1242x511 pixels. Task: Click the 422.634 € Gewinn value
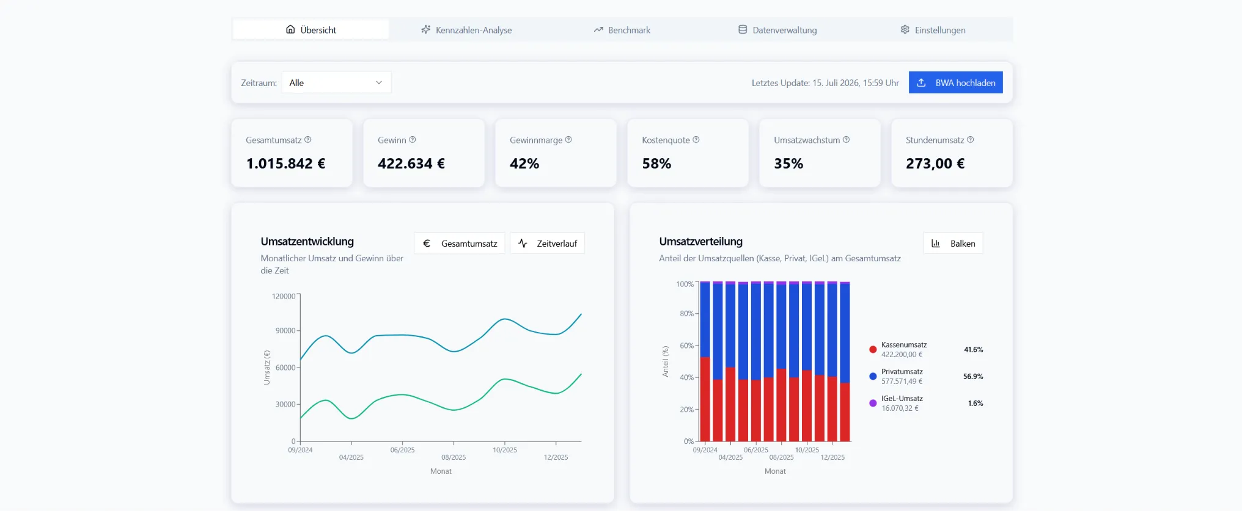coord(411,164)
